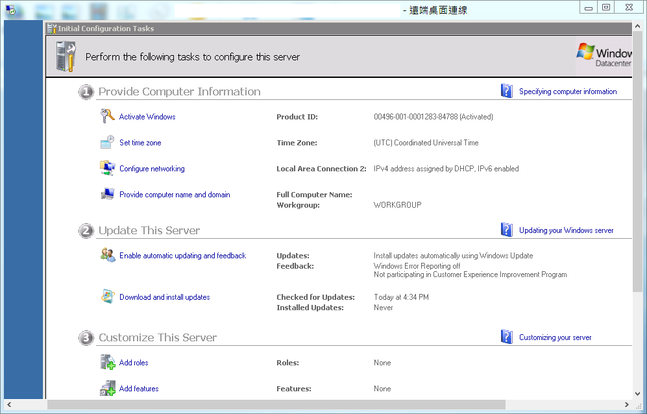
Task: Click the Activate Windows key icon
Action: [x=107, y=116]
